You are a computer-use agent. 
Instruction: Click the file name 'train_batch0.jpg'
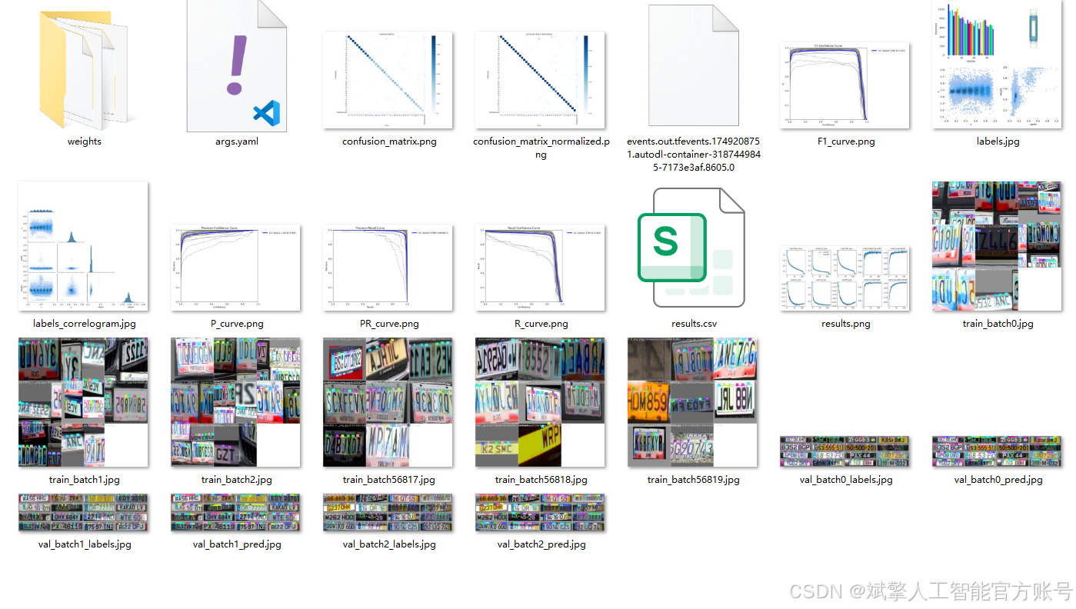pos(998,324)
